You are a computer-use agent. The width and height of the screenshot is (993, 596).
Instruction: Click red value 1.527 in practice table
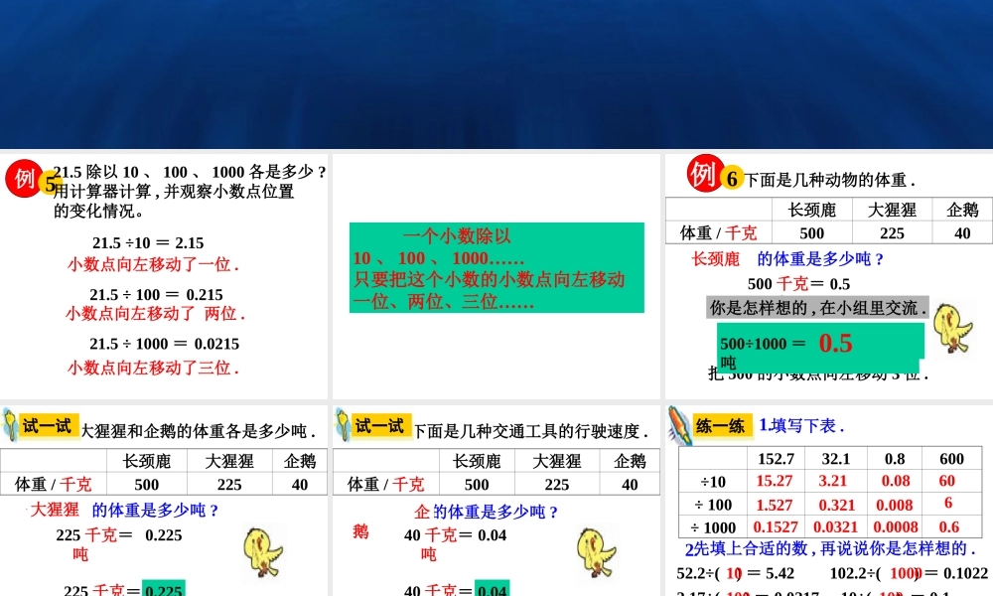[775, 505]
